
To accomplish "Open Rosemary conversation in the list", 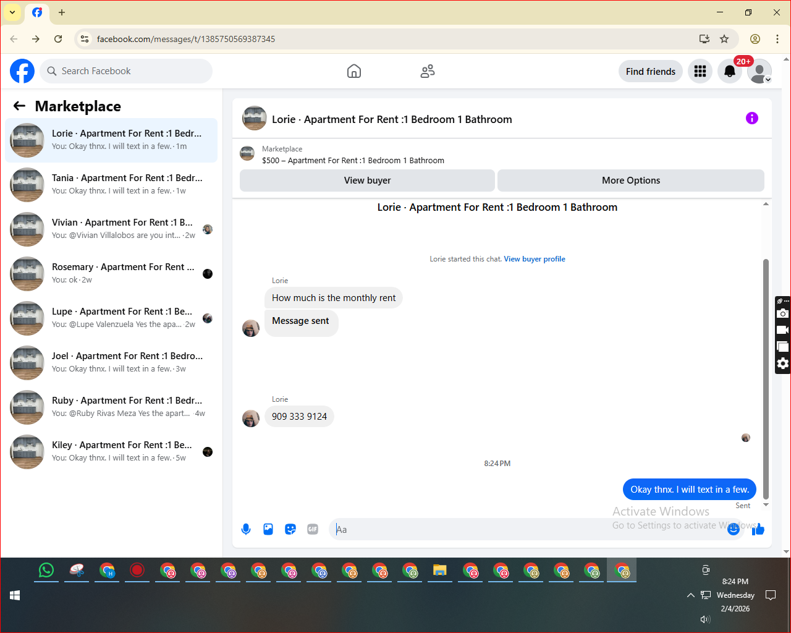I will [x=111, y=274].
